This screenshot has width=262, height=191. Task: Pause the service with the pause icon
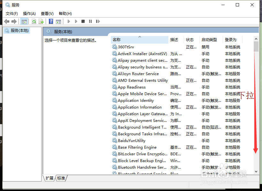(x=90, y=21)
